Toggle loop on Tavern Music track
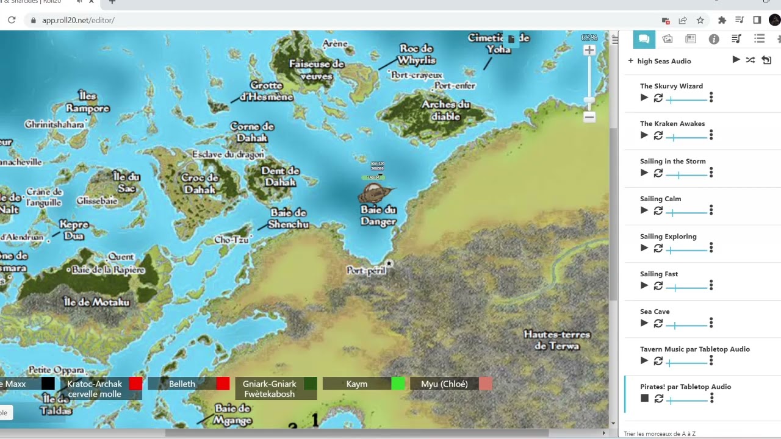 [658, 361]
